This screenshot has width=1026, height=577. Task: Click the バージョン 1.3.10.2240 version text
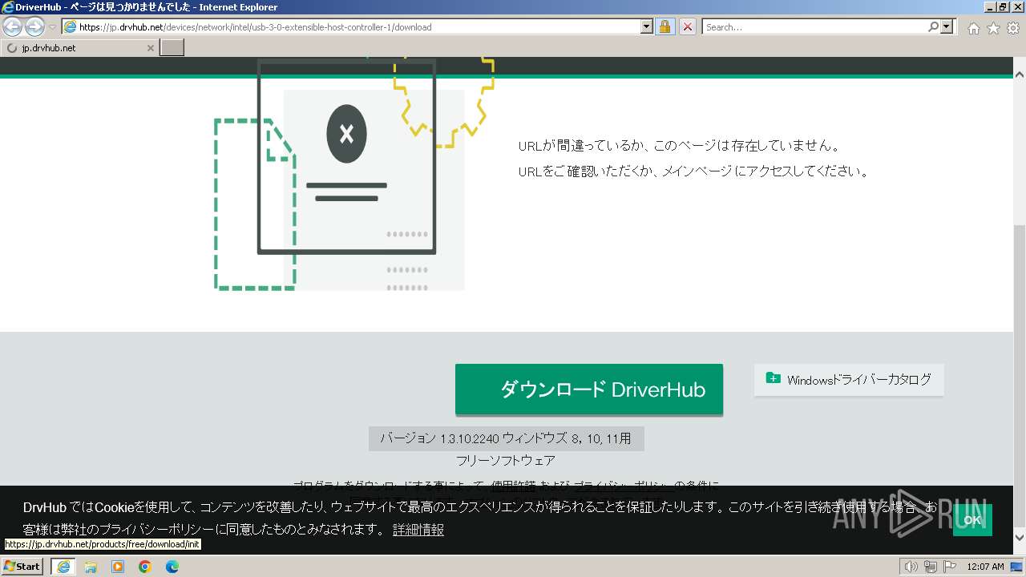(x=506, y=438)
